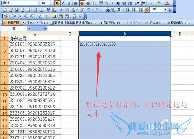Click the Copy icon

[x=67, y=10]
